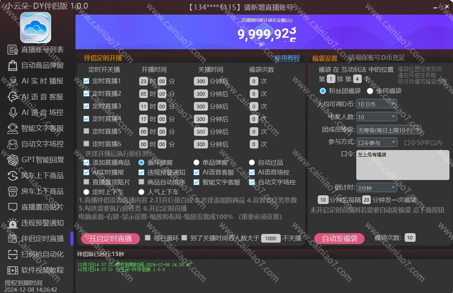Open 房车上下商品 store icon
The image size is (453, 293).
[x=12, y=191]
